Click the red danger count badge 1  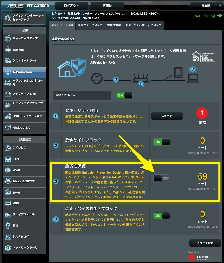click(x=202, y=113)
